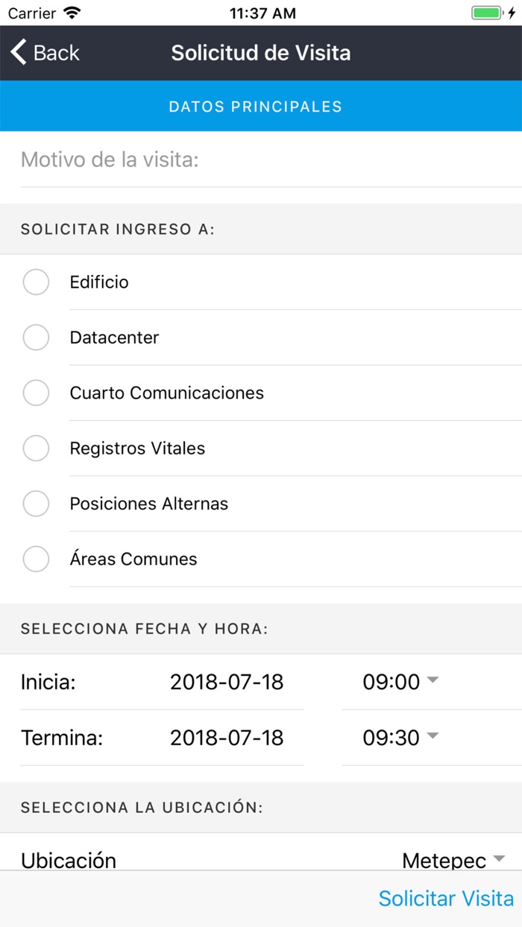Tap the Motivo de la visita field
Viewport: 522px width, 927px height.
point(261,159)
